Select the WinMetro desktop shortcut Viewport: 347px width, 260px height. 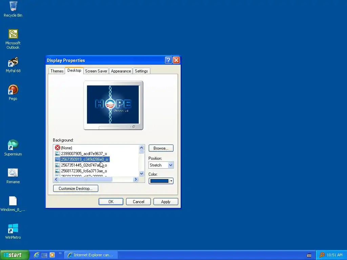(13, 232)
